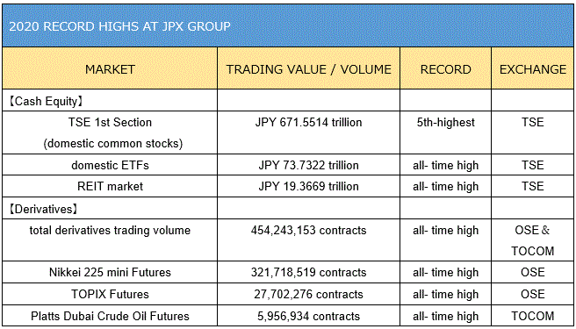Select the Nikkei 225 mini Futures cell
Screen dimensions: 576x329
(x=110, y=272)
